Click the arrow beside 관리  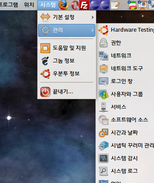point(92,30)
